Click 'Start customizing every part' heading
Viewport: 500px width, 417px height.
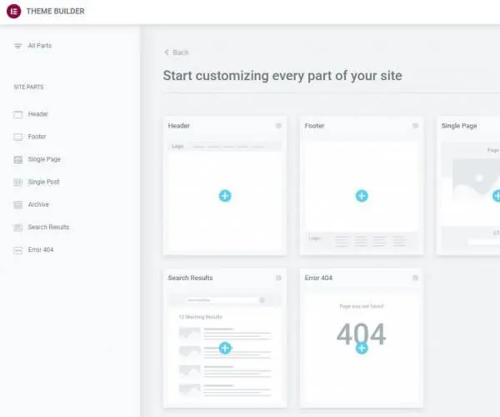(x=282, y=76)
